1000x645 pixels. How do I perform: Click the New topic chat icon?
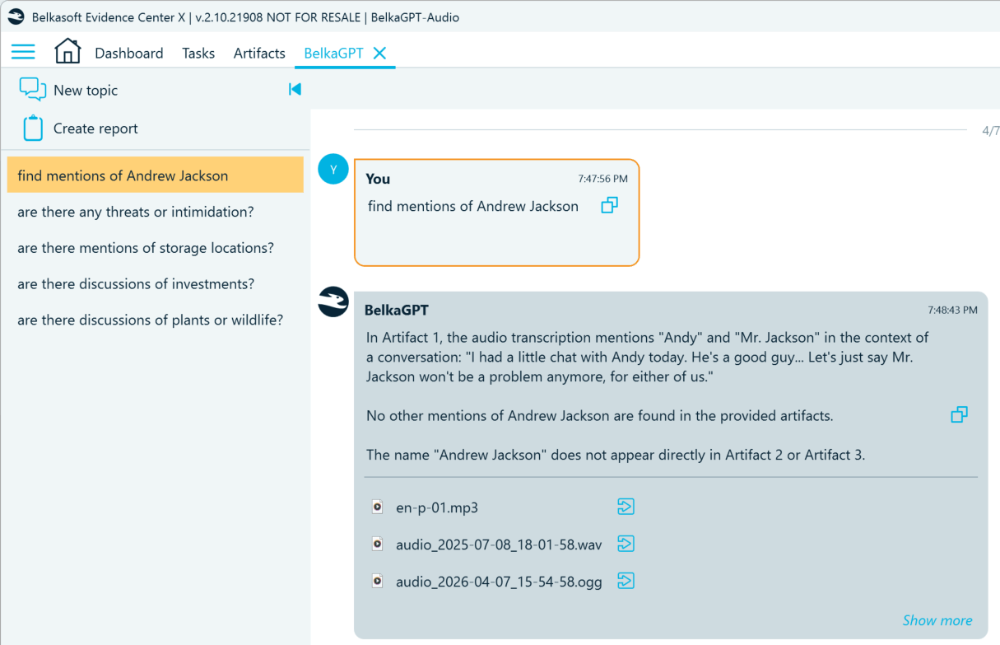tap(32, 90)
